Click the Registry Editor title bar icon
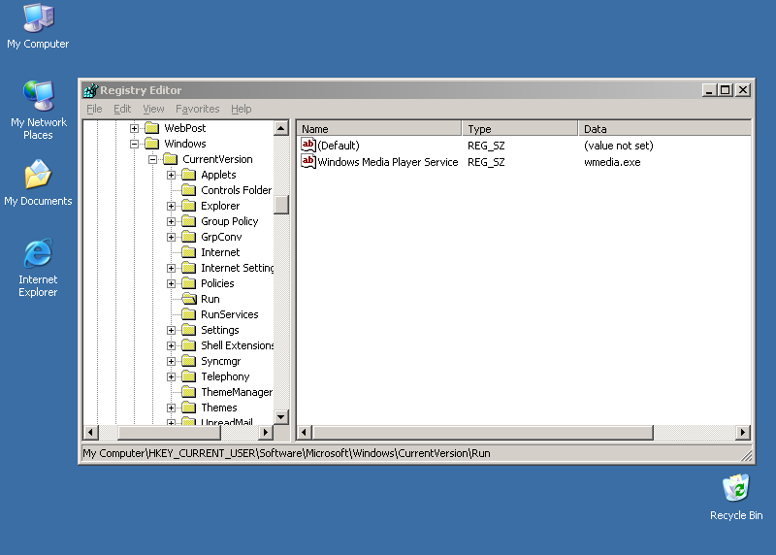776x555 pixels. [x=91, y=90]
